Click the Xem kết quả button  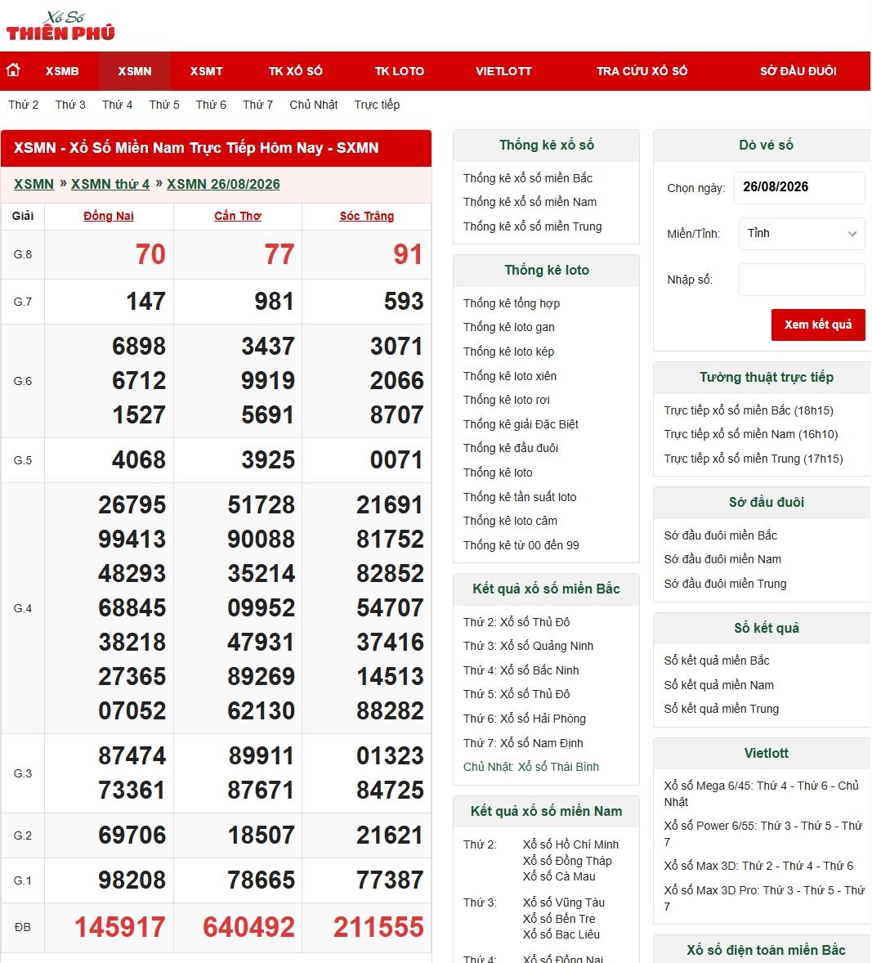pos(818,325)
